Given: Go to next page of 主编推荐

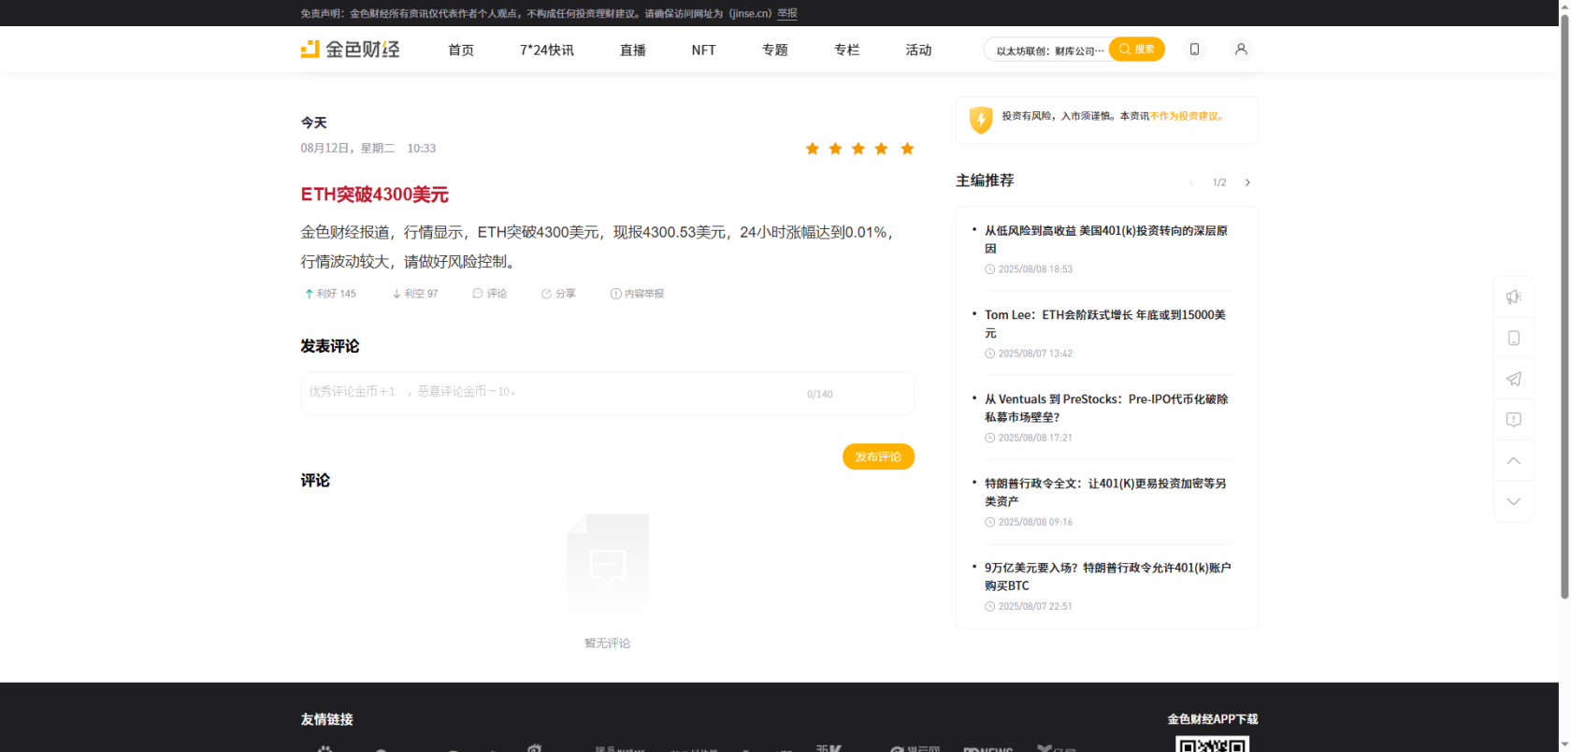Looking at the screenshot, I should tap(1247, 182).
